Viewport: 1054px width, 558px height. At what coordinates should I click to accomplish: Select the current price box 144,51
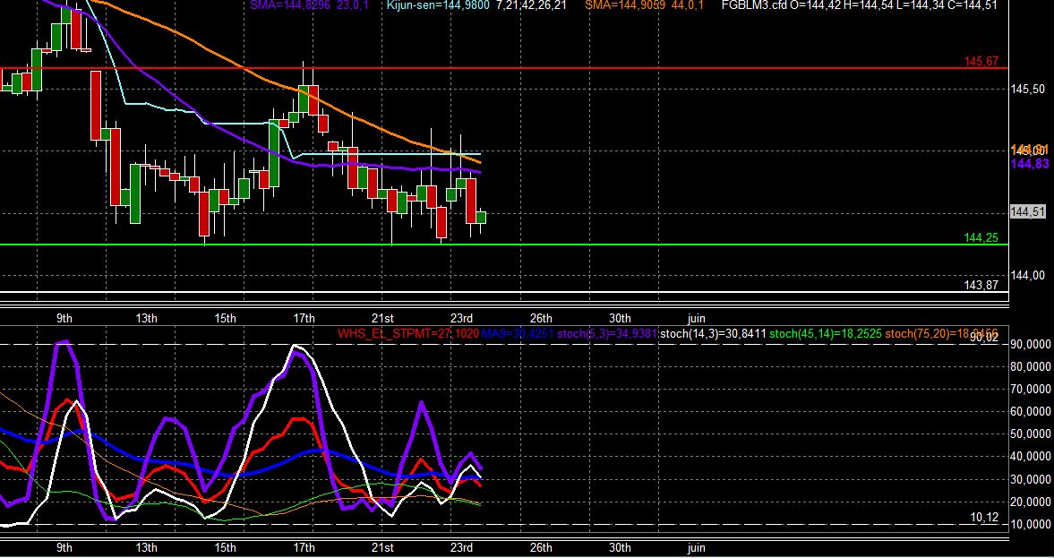(1028, 211)
